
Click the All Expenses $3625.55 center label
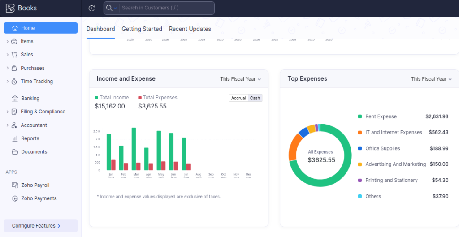321,156
